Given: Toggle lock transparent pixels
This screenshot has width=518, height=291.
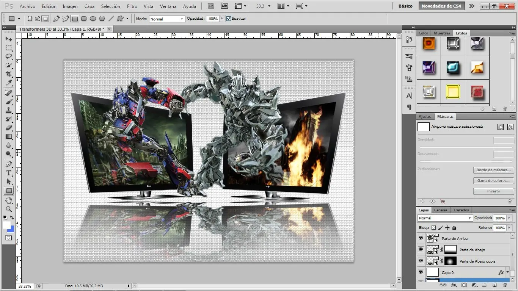Looking at the screenshot, I should pos(434,228).
